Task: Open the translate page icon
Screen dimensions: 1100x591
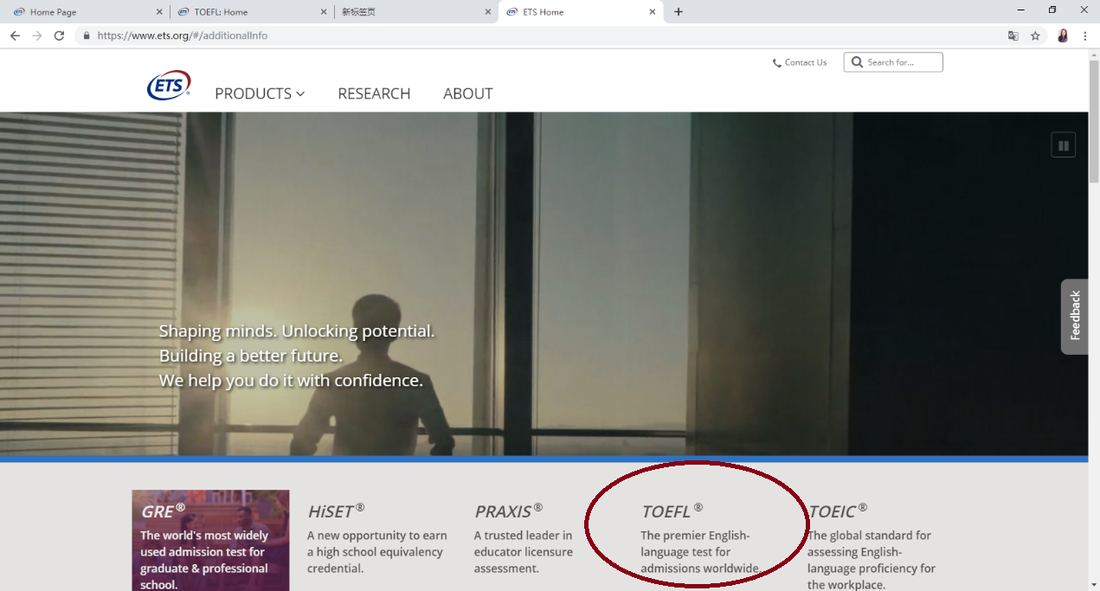Action: [x=1013, y=35]
